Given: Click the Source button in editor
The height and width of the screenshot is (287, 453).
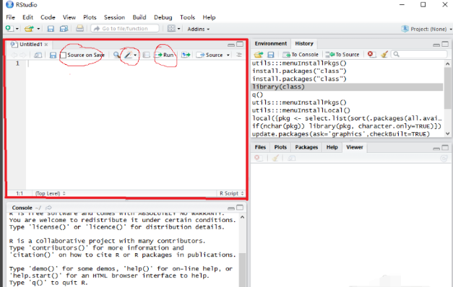Looking at the screenshot, I should click(x=210, y=55).
